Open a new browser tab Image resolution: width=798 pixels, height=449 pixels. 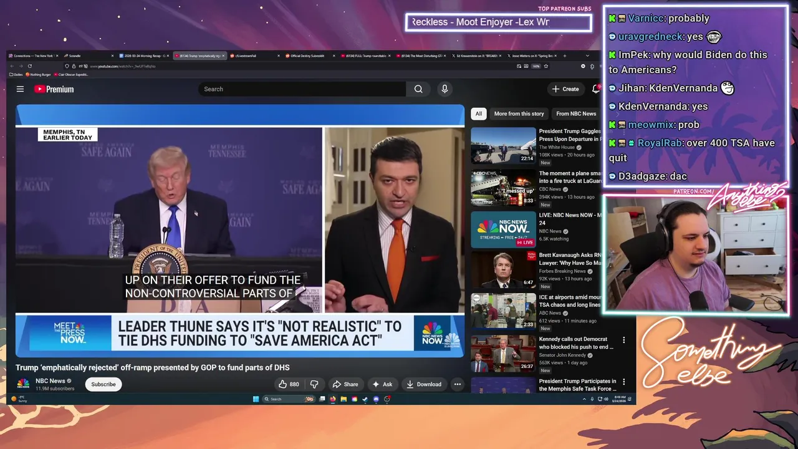point(565,56)
